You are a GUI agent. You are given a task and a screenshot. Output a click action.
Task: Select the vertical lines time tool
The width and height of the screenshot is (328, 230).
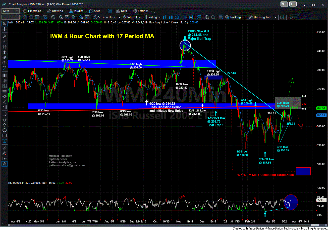[4, 75]
